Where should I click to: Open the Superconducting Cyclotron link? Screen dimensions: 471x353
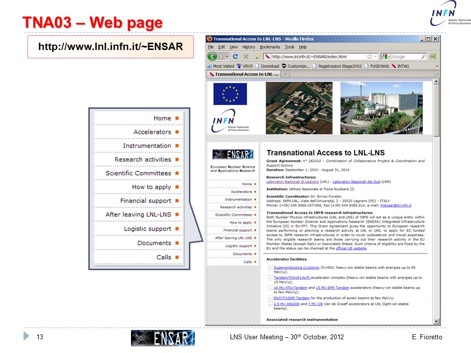[x=296, y=268]
